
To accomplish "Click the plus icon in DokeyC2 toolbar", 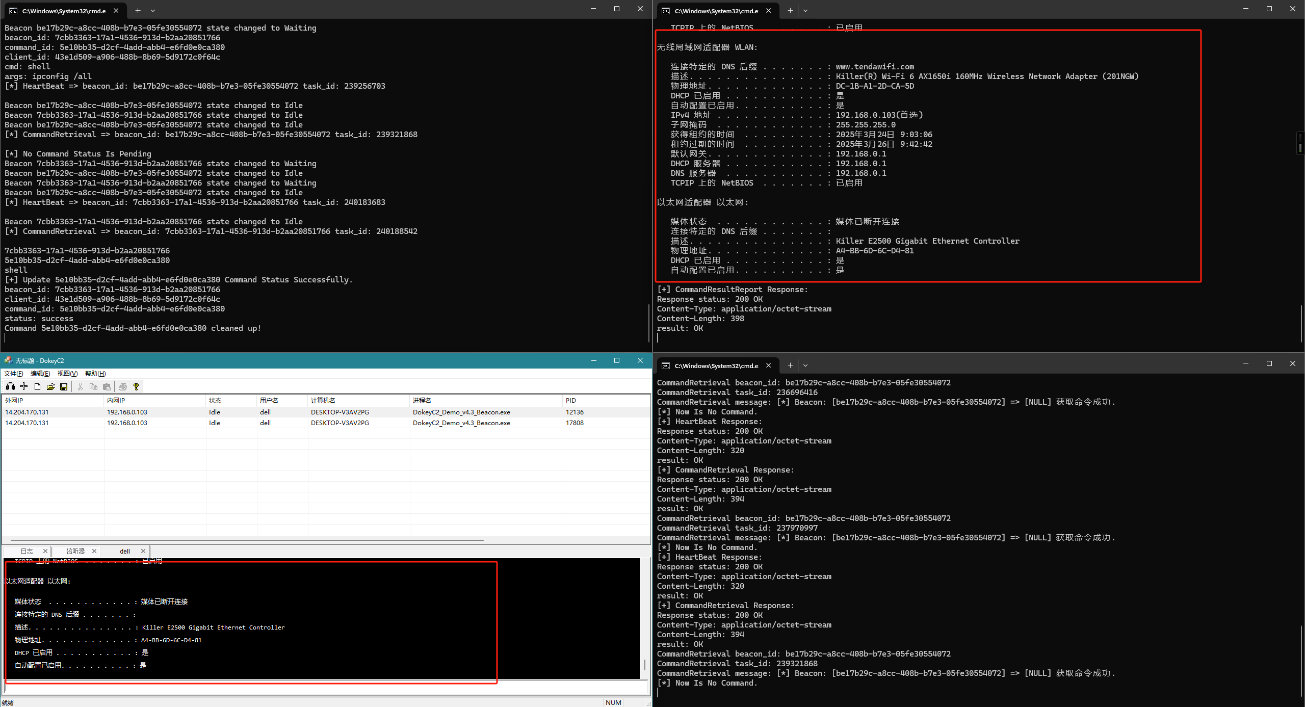I will [x=23, y=386].
